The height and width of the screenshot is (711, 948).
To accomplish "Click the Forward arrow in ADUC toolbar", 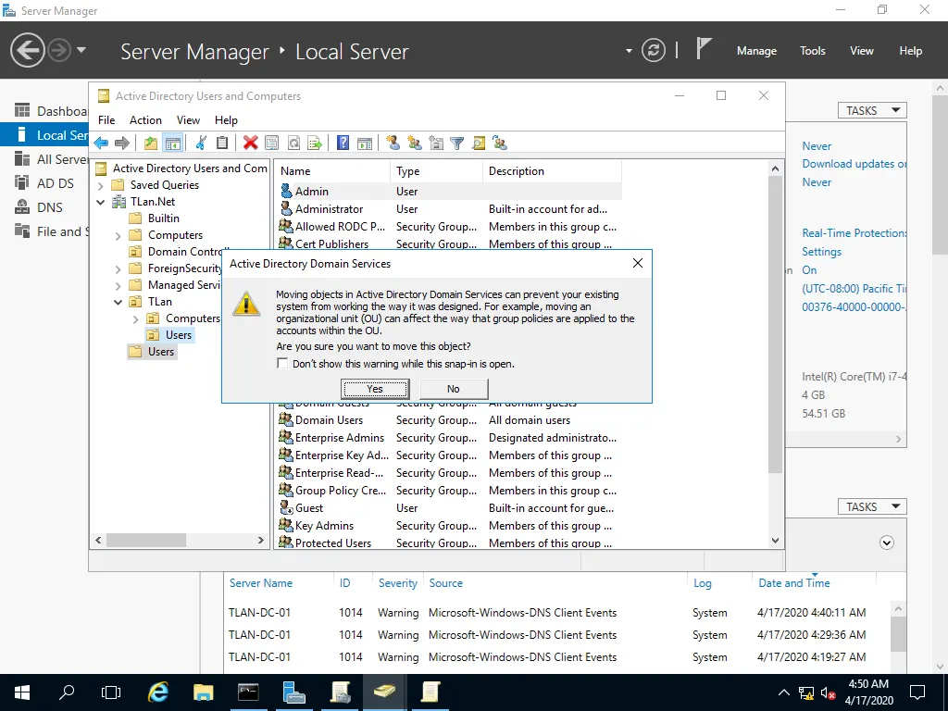I will click(122, 143).
